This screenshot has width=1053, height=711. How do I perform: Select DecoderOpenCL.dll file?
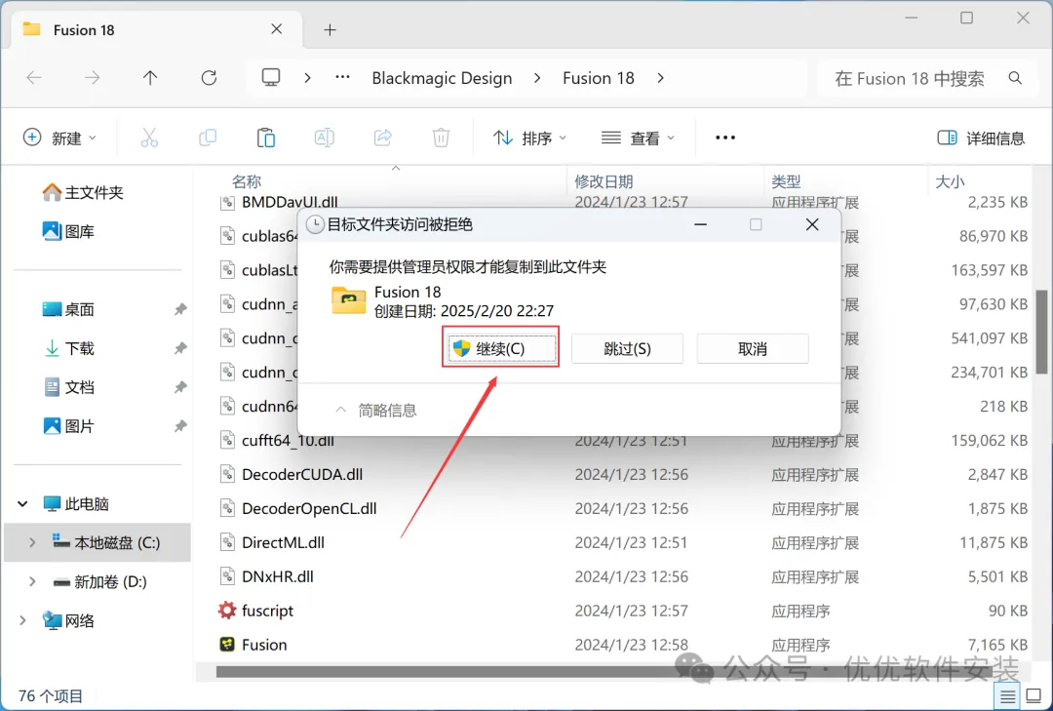coord(309,508)
